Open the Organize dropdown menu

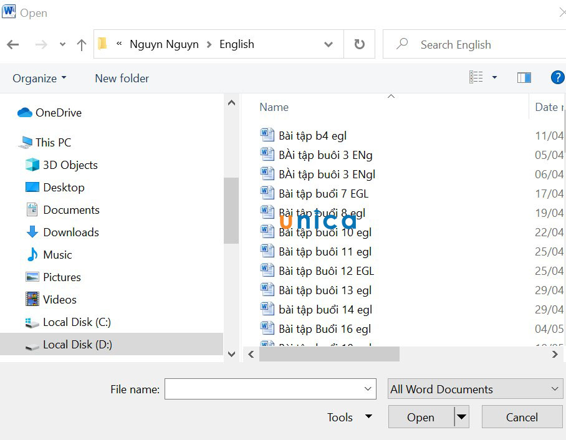(39, 78)
